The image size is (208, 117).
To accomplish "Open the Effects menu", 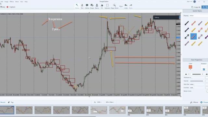I will point(12,2).
